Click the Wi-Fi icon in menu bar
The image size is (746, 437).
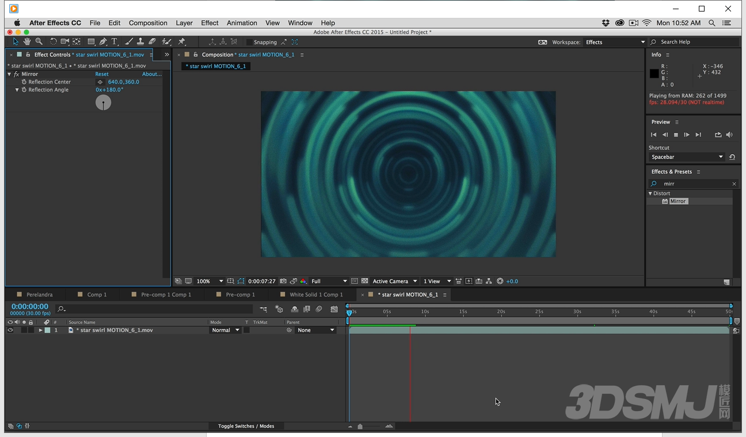tap(646, 23)
